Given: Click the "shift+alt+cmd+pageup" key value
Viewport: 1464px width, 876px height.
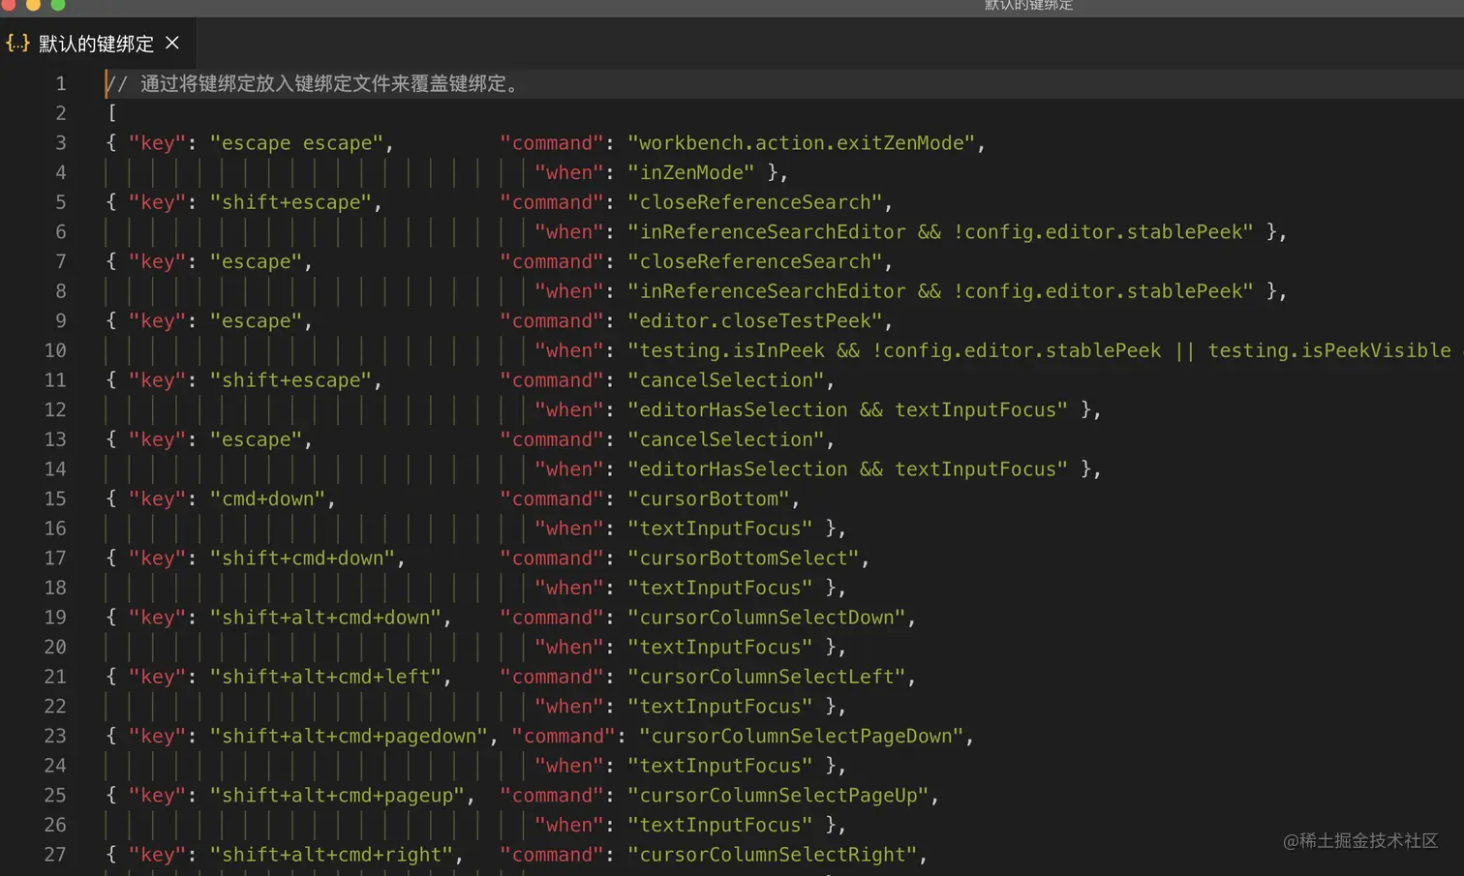Looking at the screenshot, I should tap(337, 796).
